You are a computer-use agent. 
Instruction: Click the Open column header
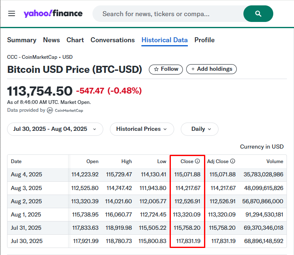[x=92, y=161]
